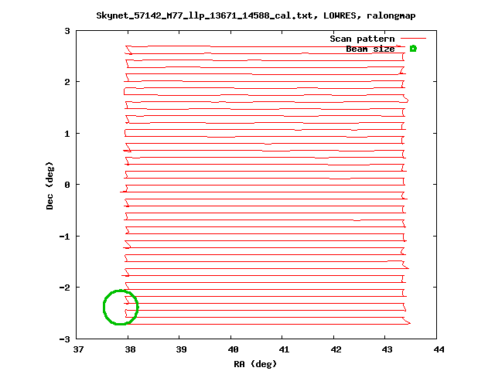Click the Dec tick label -1

pyautogui.click(x=65, y=237)
